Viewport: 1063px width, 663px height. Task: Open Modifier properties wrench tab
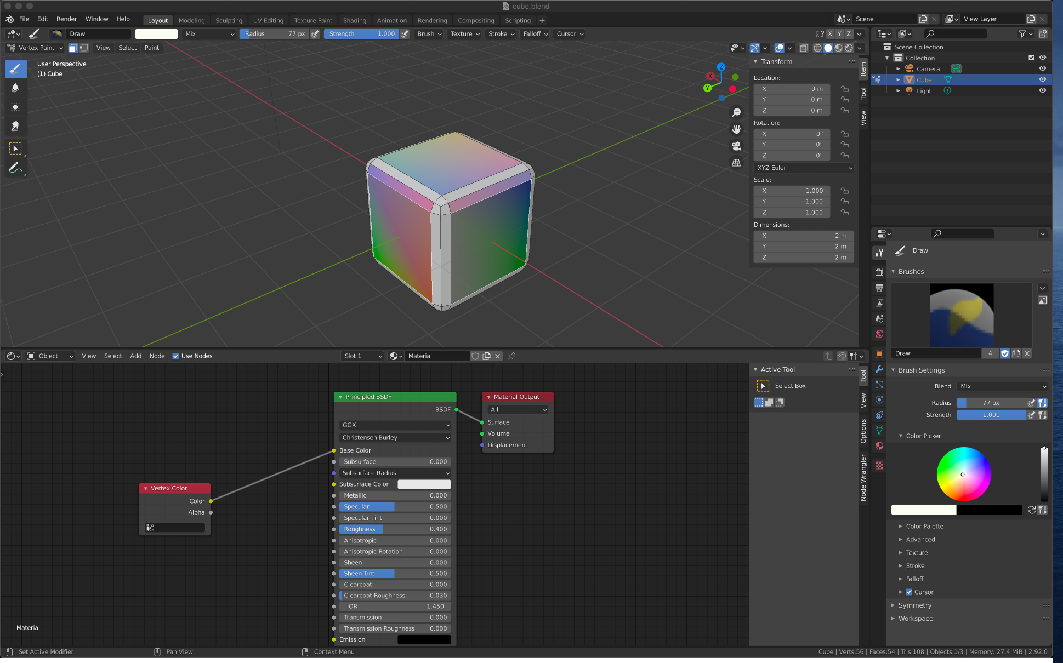[x=879, y=369]
